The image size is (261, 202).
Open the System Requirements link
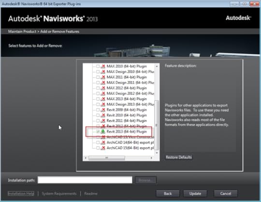(x=59, y=193)
